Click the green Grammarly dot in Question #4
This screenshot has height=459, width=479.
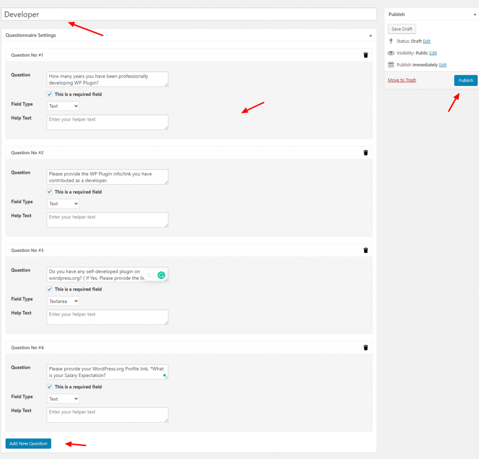(164, 375)
